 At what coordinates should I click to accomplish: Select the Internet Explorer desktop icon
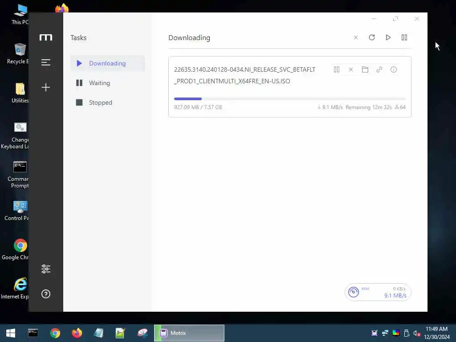20,289
